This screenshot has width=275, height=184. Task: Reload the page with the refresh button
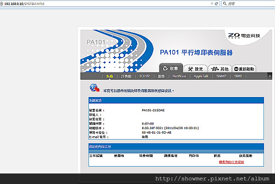point(216,4)
